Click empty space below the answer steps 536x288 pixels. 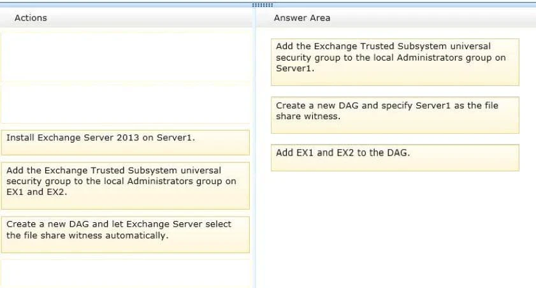tap(395, 229)
